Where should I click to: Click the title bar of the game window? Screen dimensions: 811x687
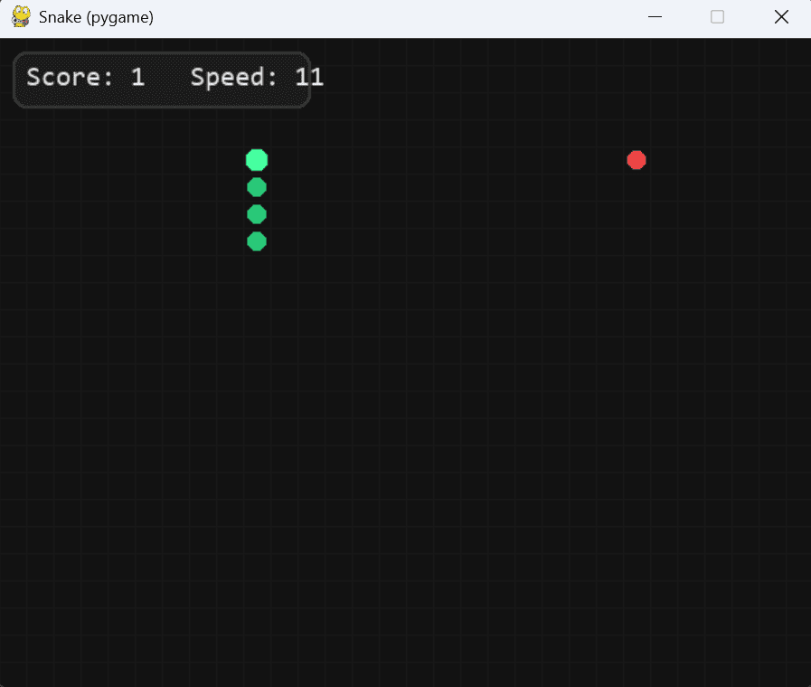407,16
